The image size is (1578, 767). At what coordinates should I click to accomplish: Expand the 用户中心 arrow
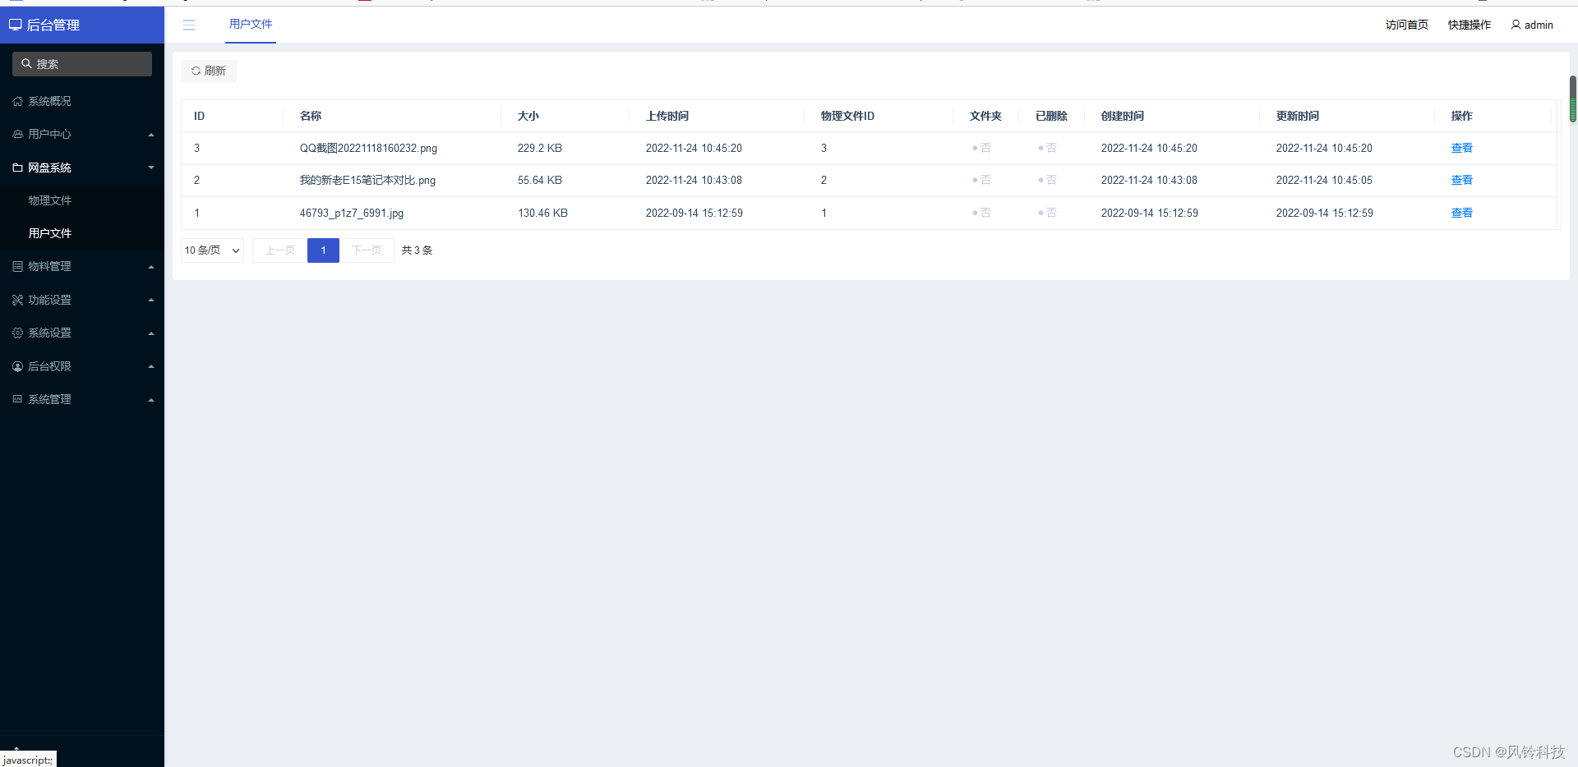(x=151, y=135)
